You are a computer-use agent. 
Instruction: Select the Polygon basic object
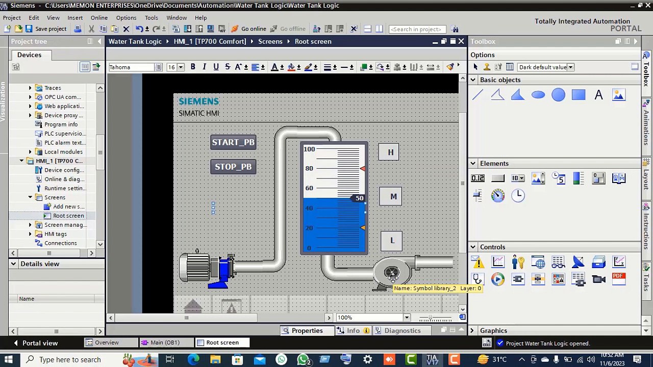click(518, 95)
